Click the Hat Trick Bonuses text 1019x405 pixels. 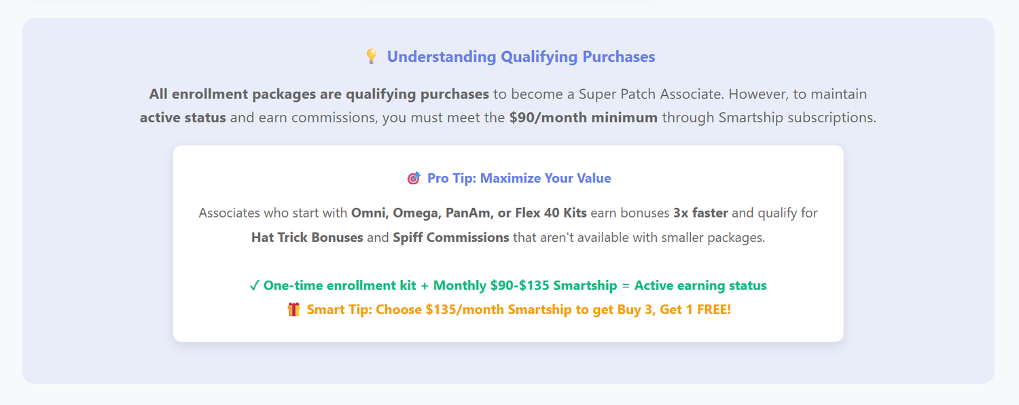click(307, 238)
